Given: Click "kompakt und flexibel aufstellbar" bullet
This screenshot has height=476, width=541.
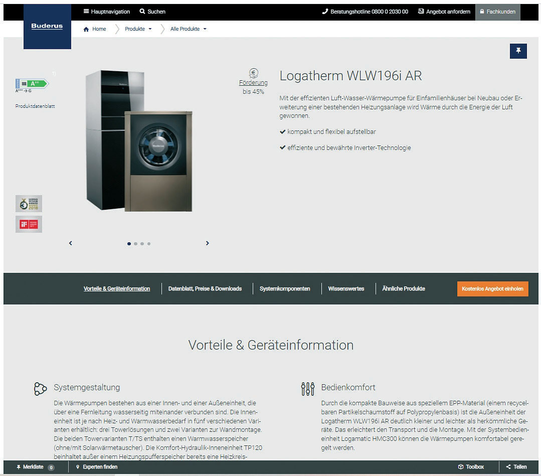Looking at the screenshot, I should (328, 132).
